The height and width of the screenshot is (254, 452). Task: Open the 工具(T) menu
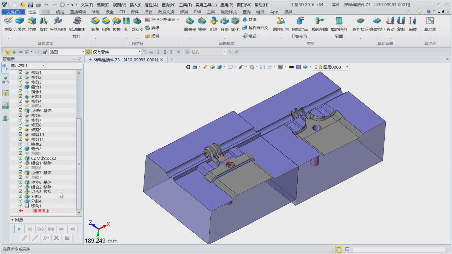coord(185,5)
